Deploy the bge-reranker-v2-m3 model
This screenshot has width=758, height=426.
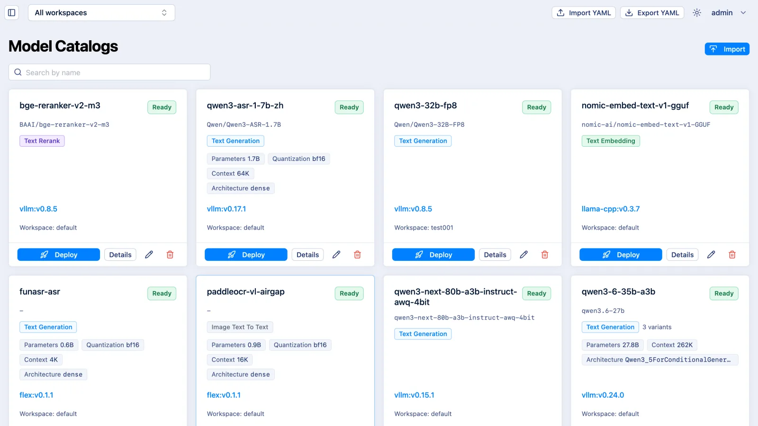click(59, 255)
